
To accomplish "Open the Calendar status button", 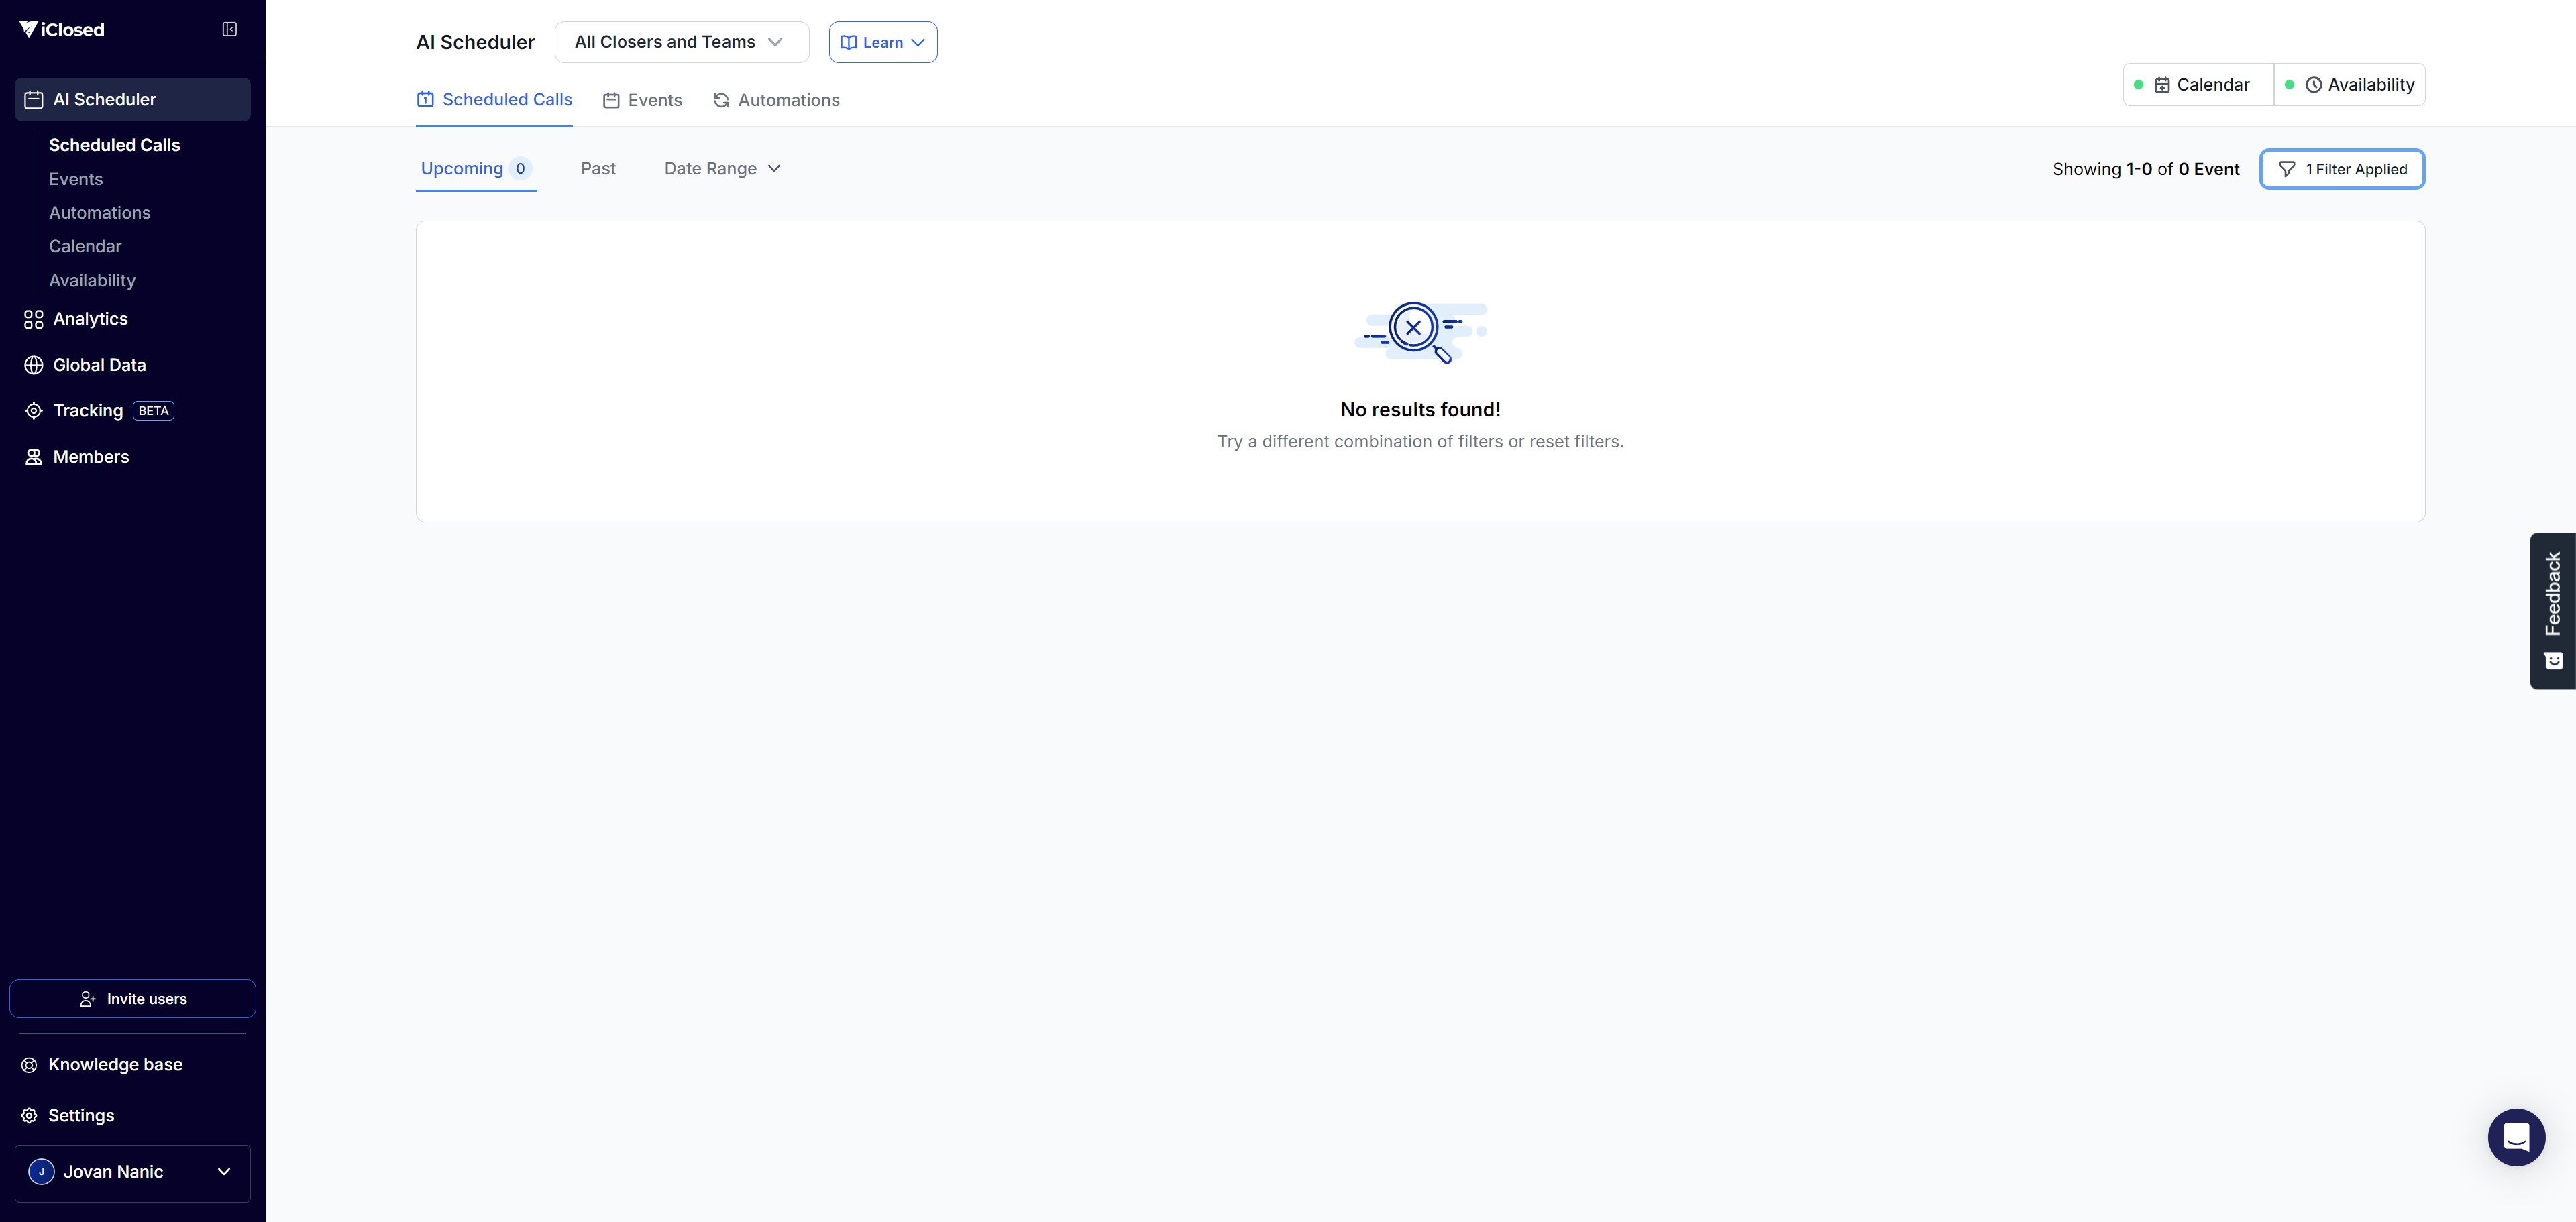I will (x=2198, y=85).
